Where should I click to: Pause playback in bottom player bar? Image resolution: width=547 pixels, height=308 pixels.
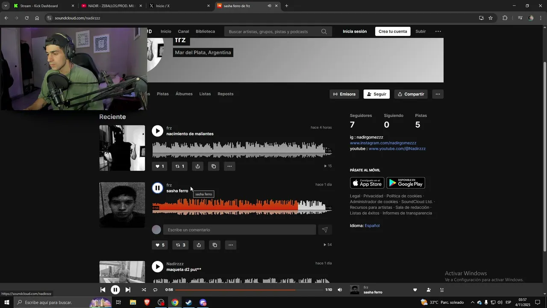pyautogui.click(x=115, y=290)
